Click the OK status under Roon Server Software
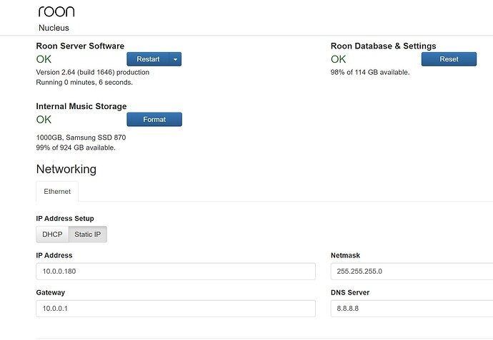 44,59
